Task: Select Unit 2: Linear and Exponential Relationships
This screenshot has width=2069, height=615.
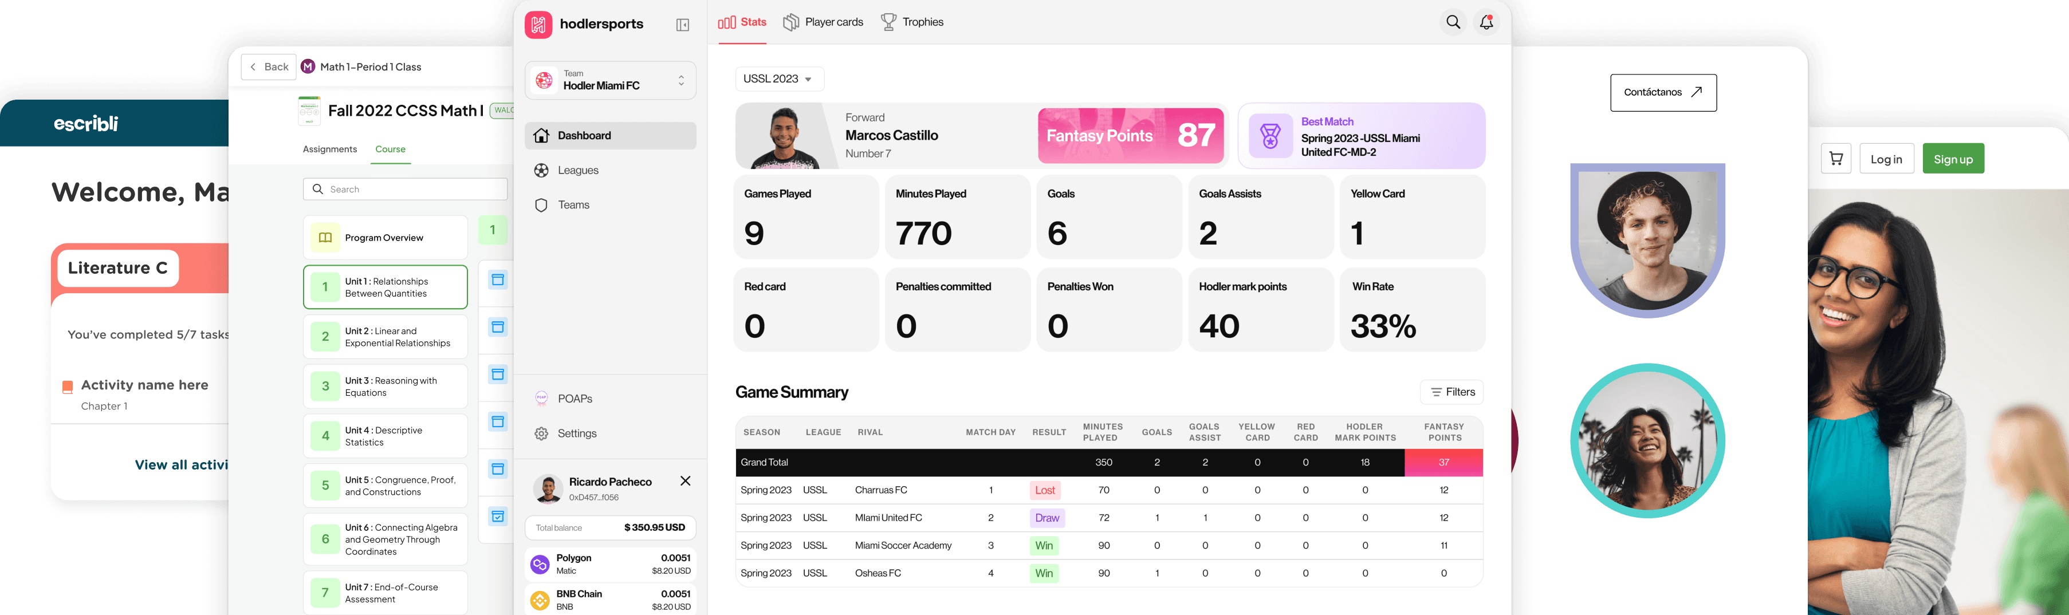Action: click(x=386, y=337)
